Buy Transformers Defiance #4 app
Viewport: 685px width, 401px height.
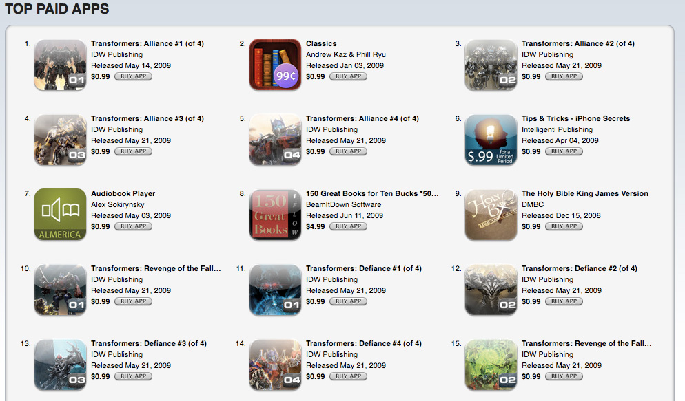pyautogui.click(x=348, y=376)
